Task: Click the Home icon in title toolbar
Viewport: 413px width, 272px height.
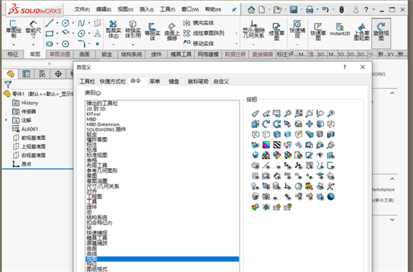Action: [x=251, y=10]
